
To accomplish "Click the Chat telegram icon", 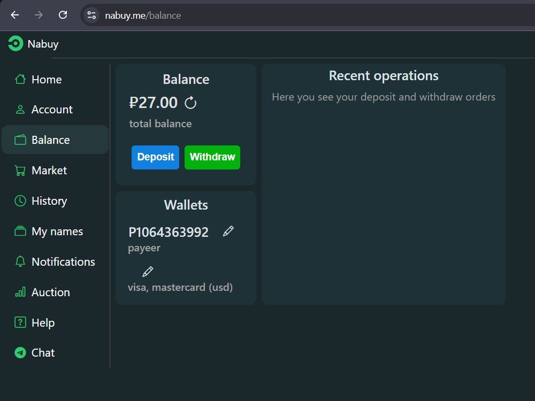I will pos(20,352).
